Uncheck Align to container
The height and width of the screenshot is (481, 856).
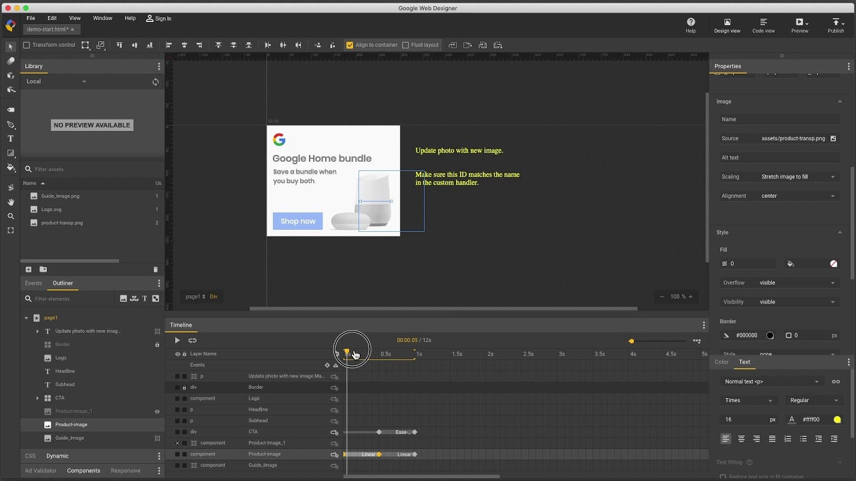(x=349, y=45)
